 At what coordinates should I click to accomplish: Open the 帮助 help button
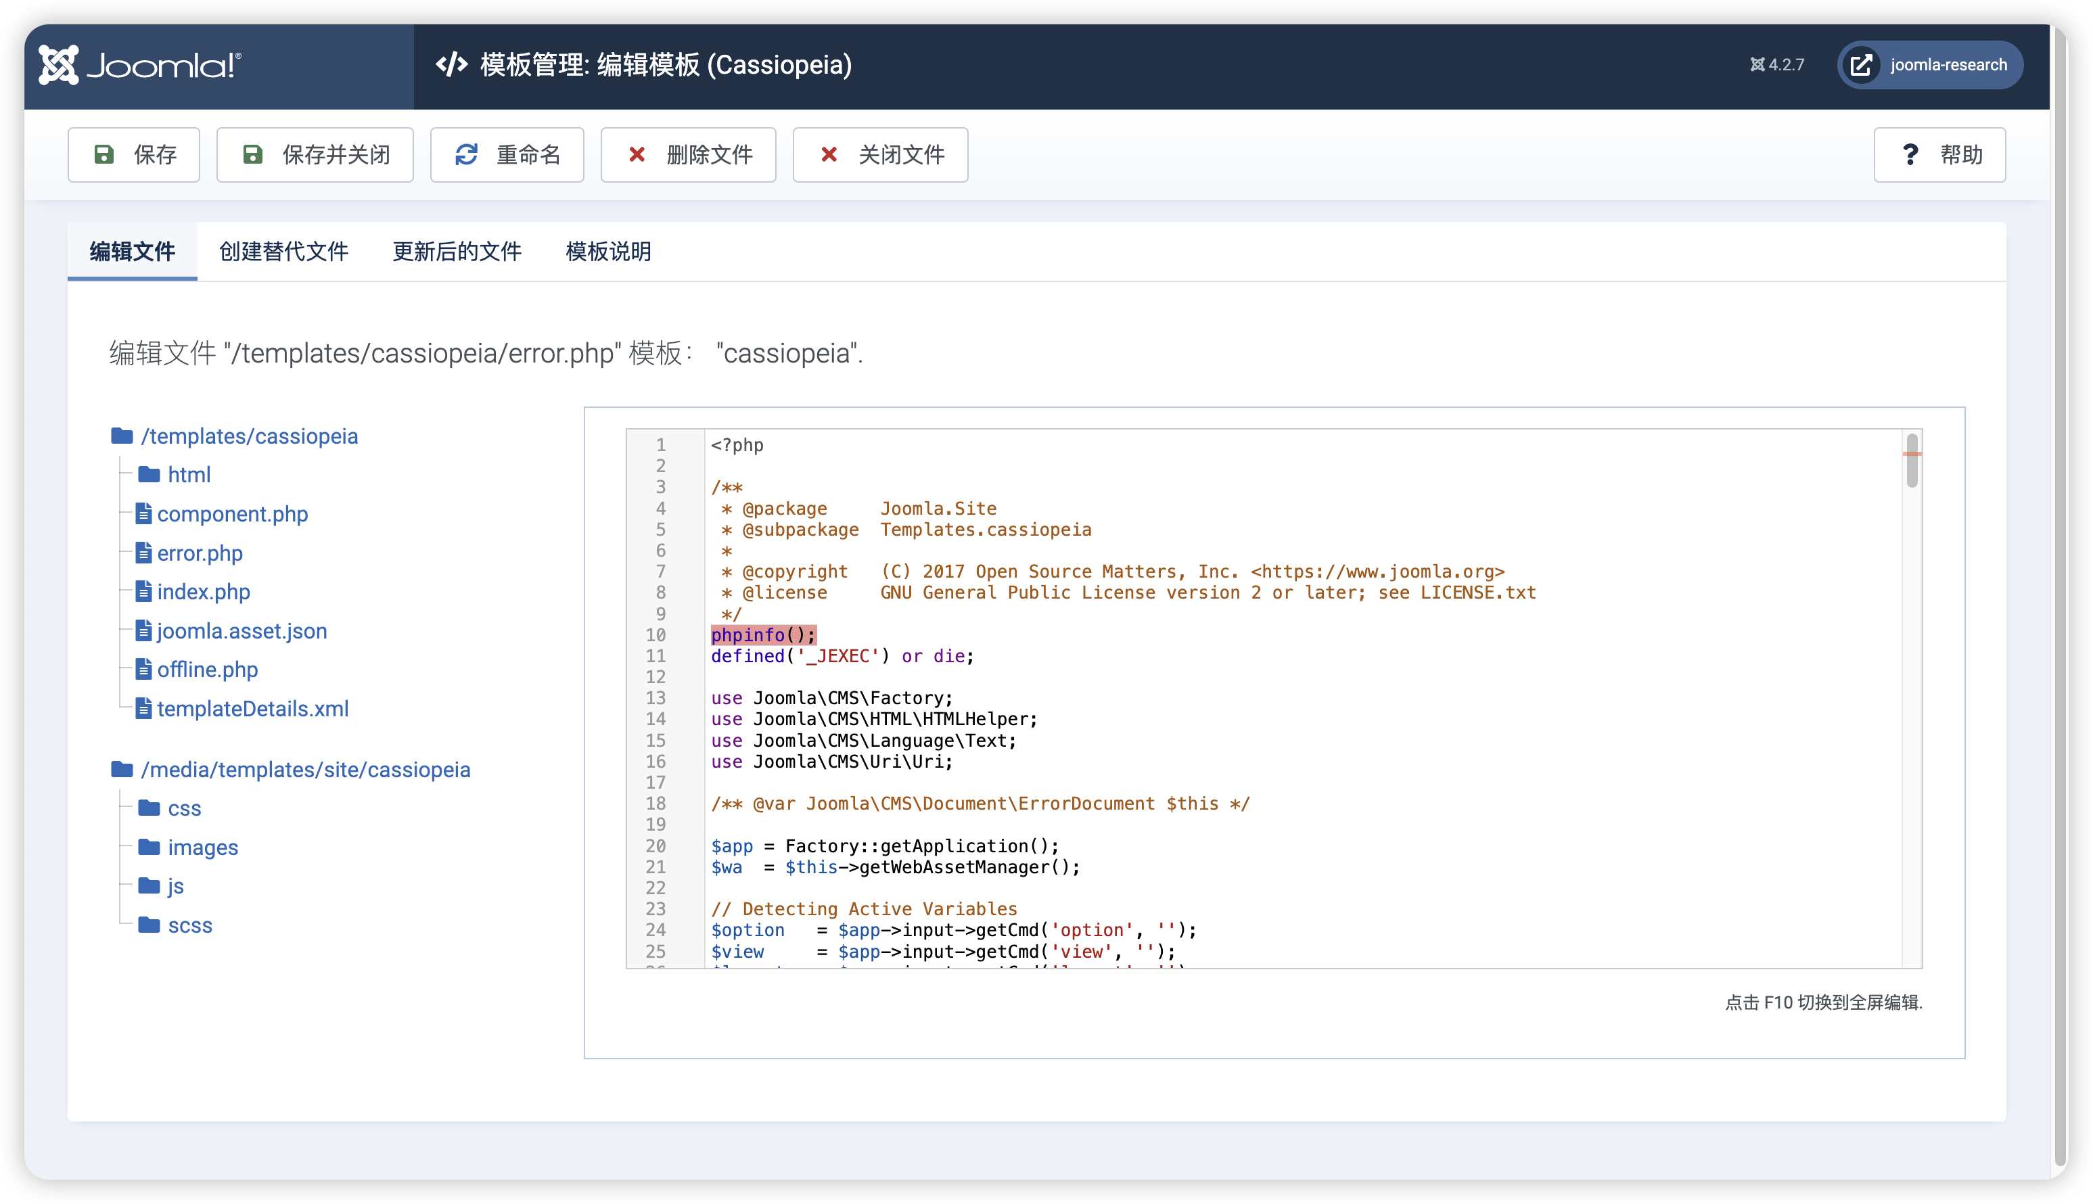tap(1939, 155)
